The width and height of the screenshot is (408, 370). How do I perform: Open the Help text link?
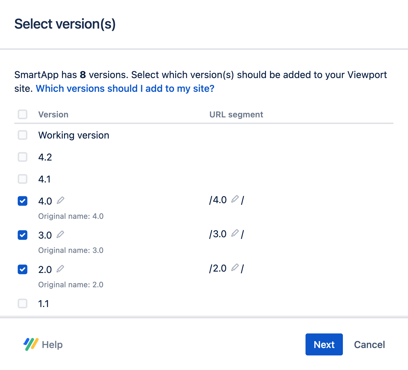[52, 344]
